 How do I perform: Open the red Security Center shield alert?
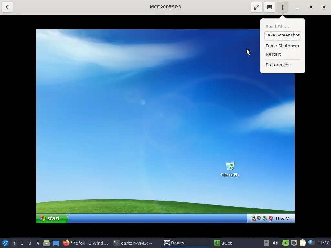click(271, 218)
